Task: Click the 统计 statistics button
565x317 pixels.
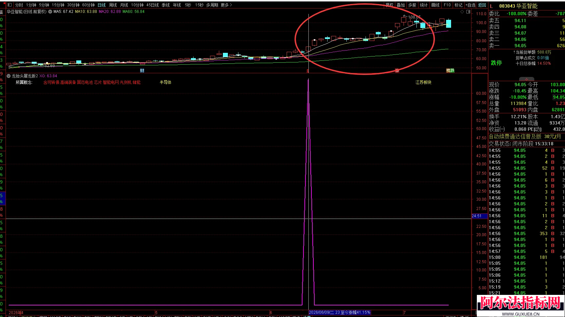Action: pos(424,5)
